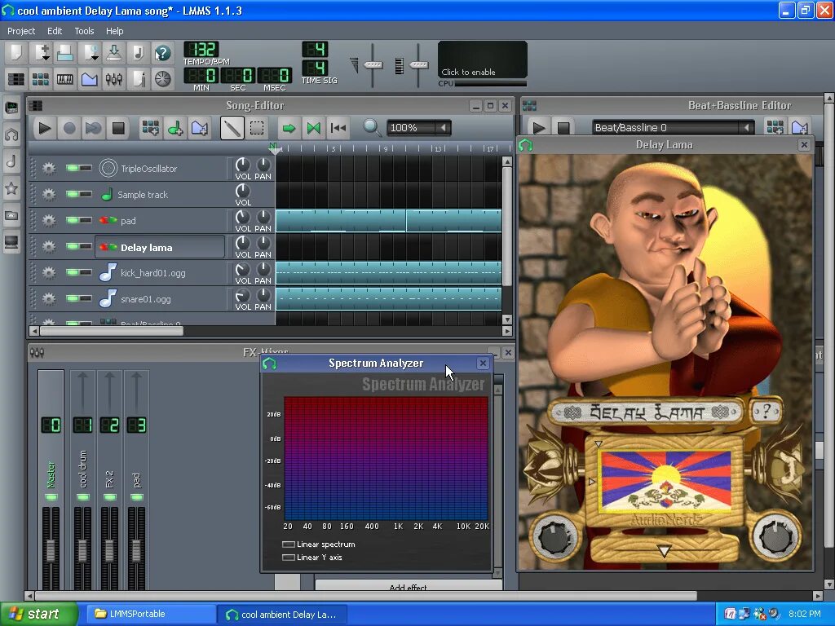Open kick_hard01.ogg track gear menu
Screen dimensions: 835x626
[x=48, y=273]
